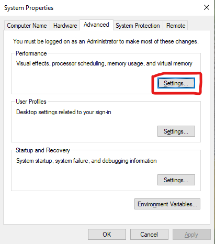The width and height of the screenshot is (215, 244).
Task: Click the Startup and Recovery group label
Action: pyautogui.click(x=43, y=150)
